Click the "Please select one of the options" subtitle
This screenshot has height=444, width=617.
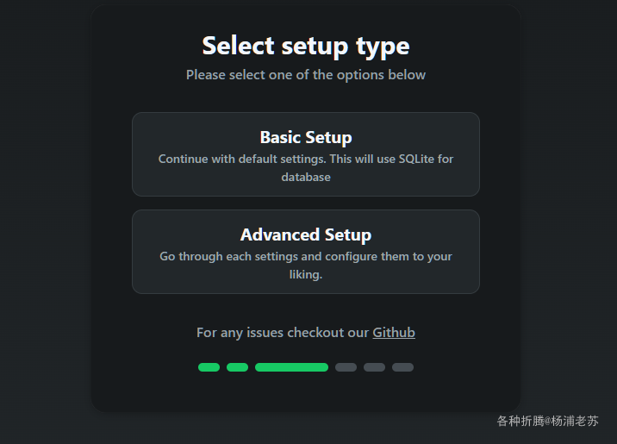point(306,75)
